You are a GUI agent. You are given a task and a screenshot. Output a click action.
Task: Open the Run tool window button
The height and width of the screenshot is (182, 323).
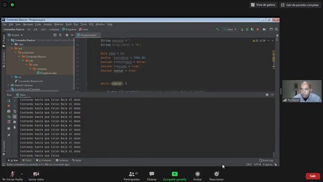13,160
